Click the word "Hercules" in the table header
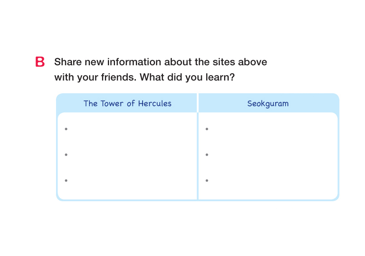The height and width of the screenshot is (256, 365). point(154,103)
